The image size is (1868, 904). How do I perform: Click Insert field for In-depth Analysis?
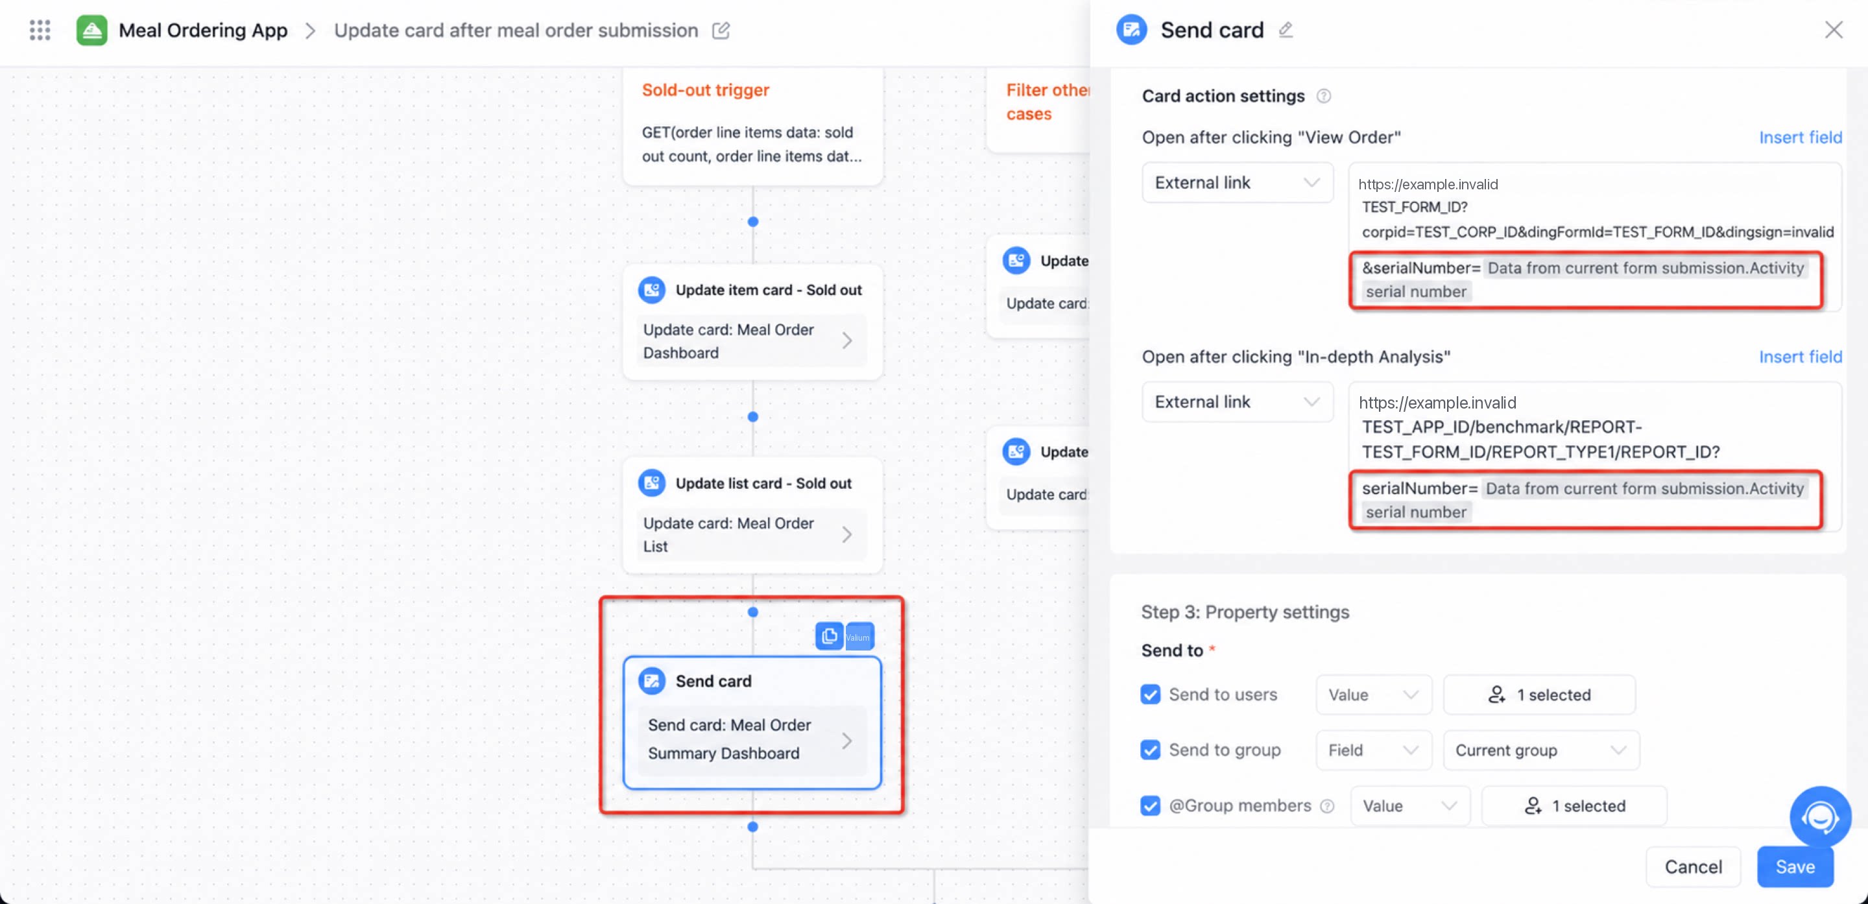pos(1800,357)
